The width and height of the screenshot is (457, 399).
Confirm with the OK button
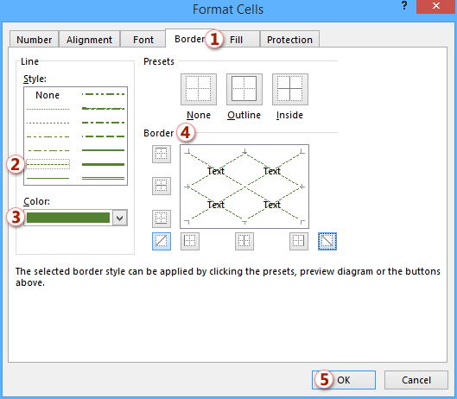pyautogui.click(x=344, y=380)
